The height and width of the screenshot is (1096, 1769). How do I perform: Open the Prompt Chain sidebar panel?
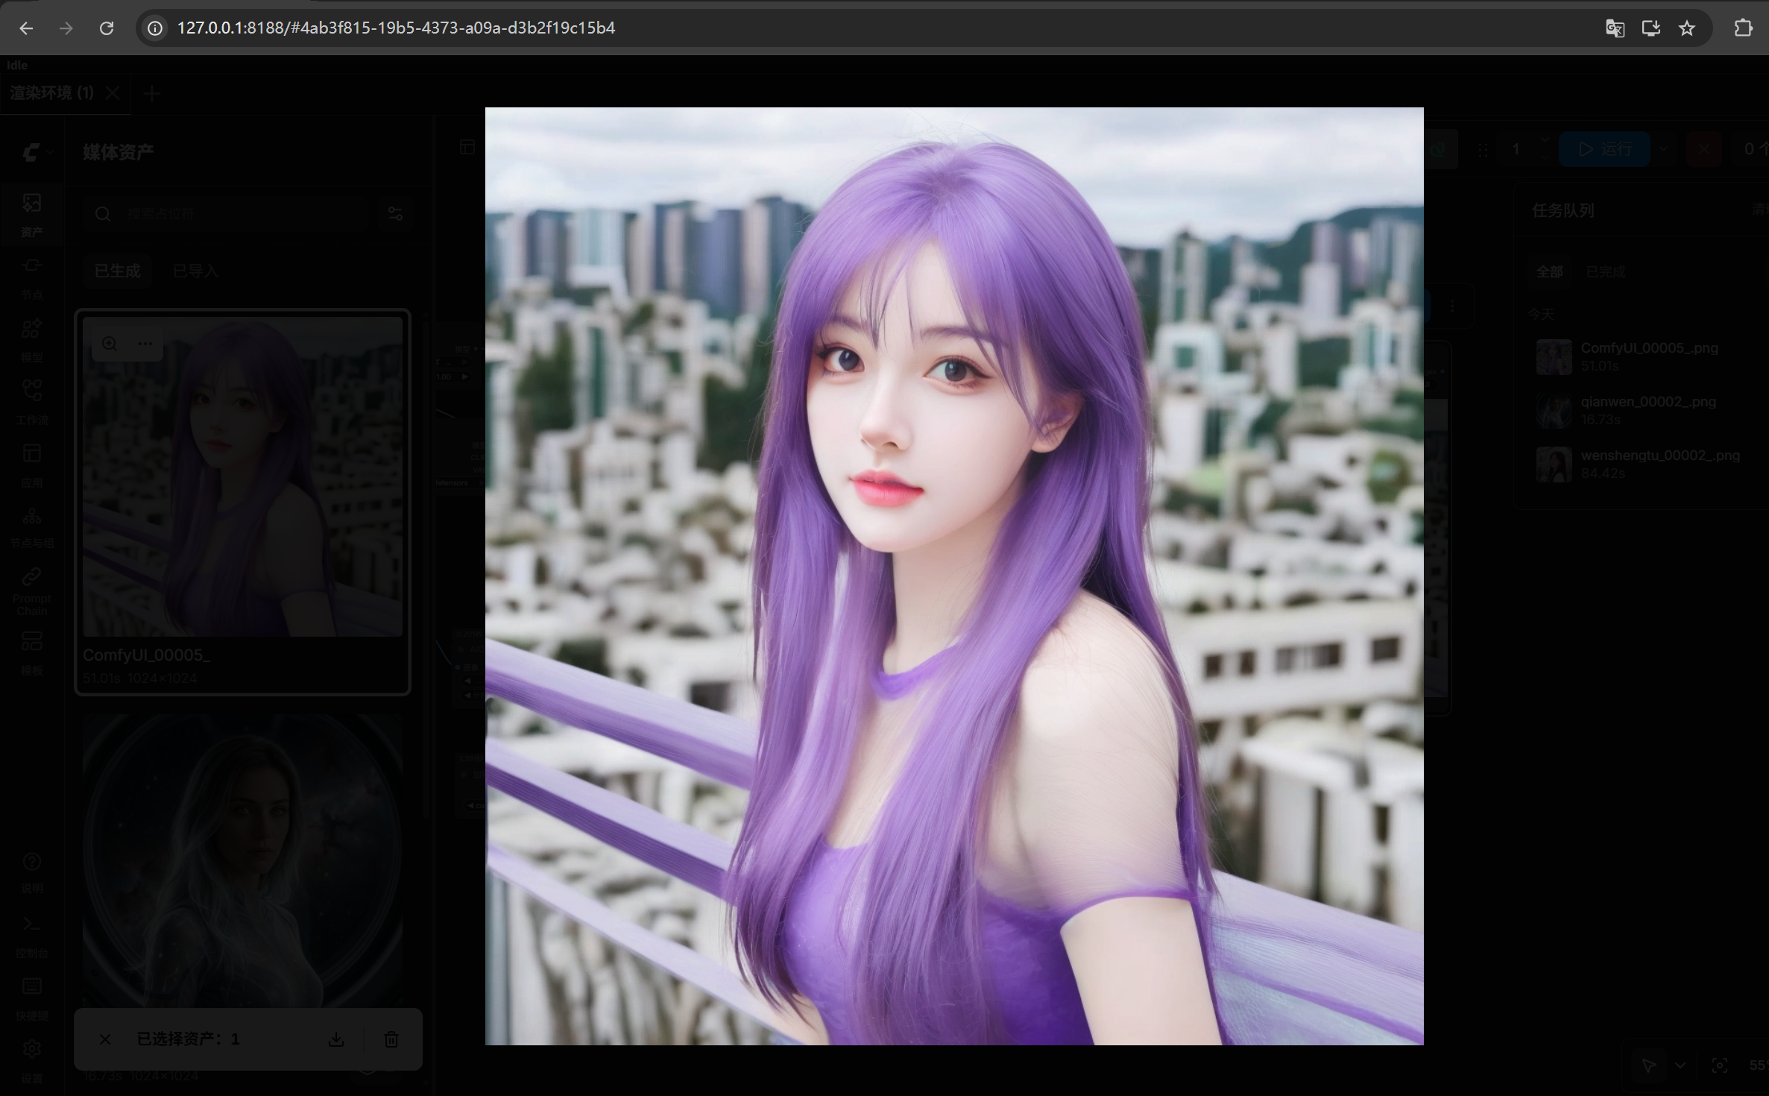coord(32,590)
